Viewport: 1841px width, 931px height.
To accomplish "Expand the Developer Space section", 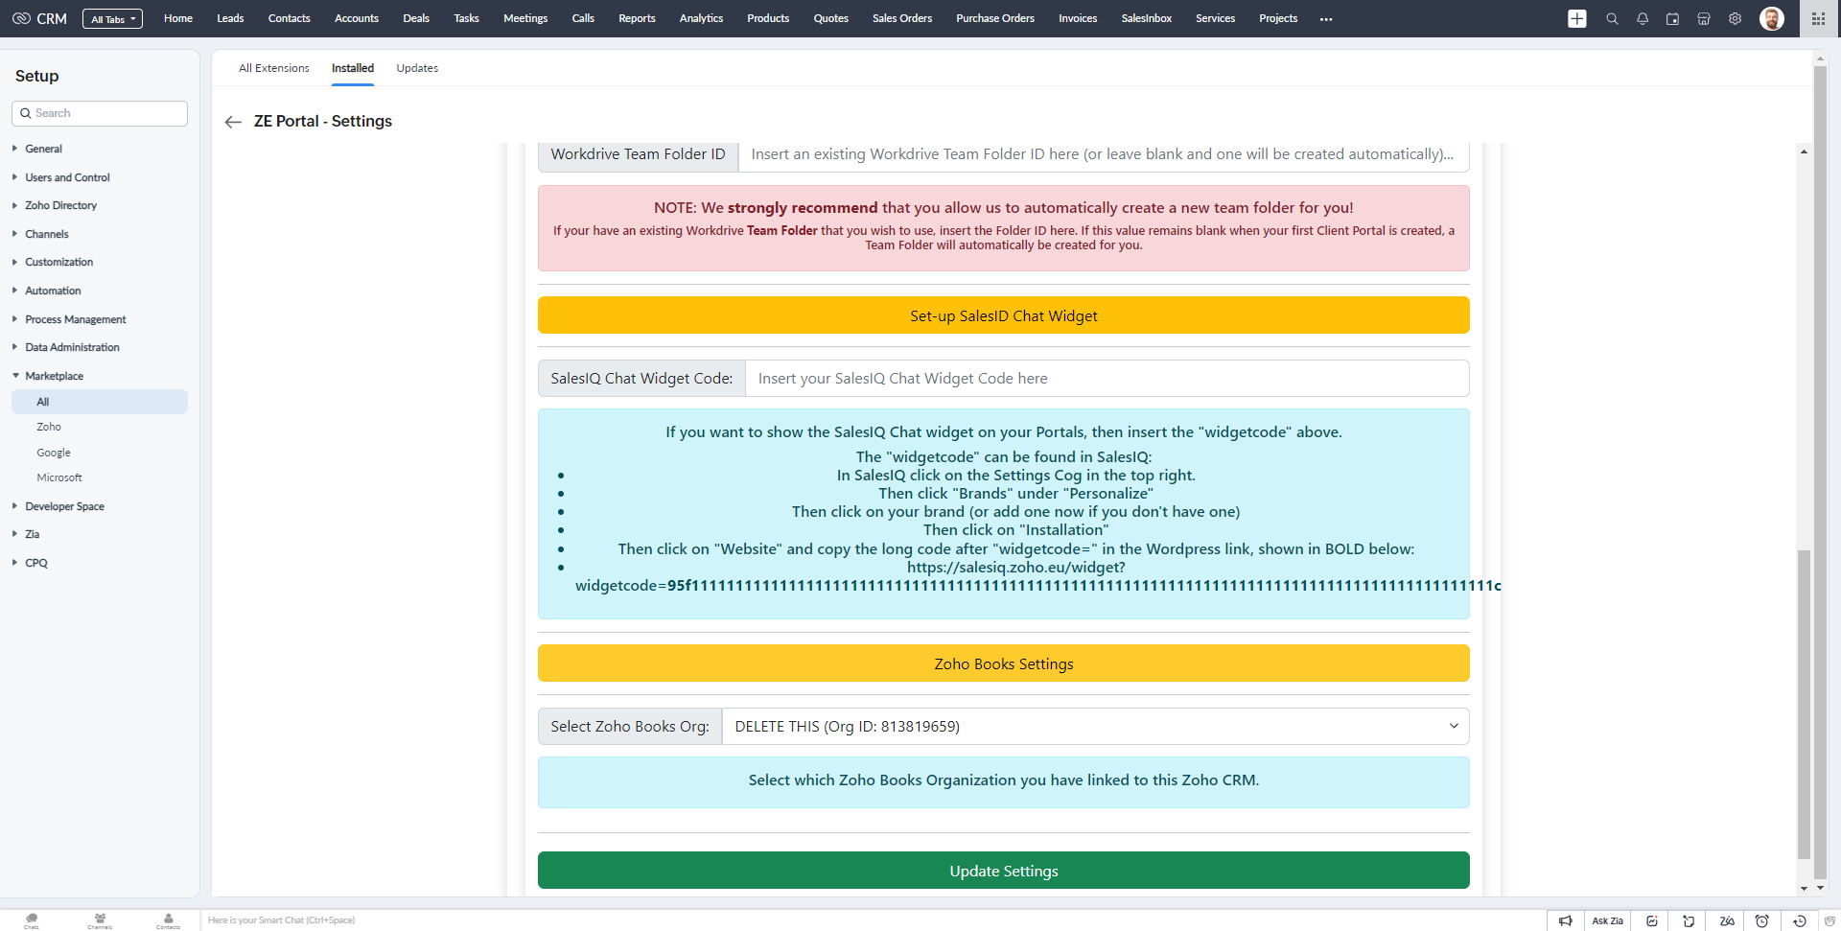I will (64, 506).
